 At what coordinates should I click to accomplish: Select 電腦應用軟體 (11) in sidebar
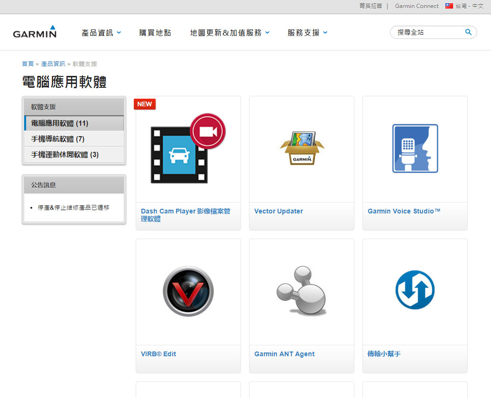coord(74,123)
